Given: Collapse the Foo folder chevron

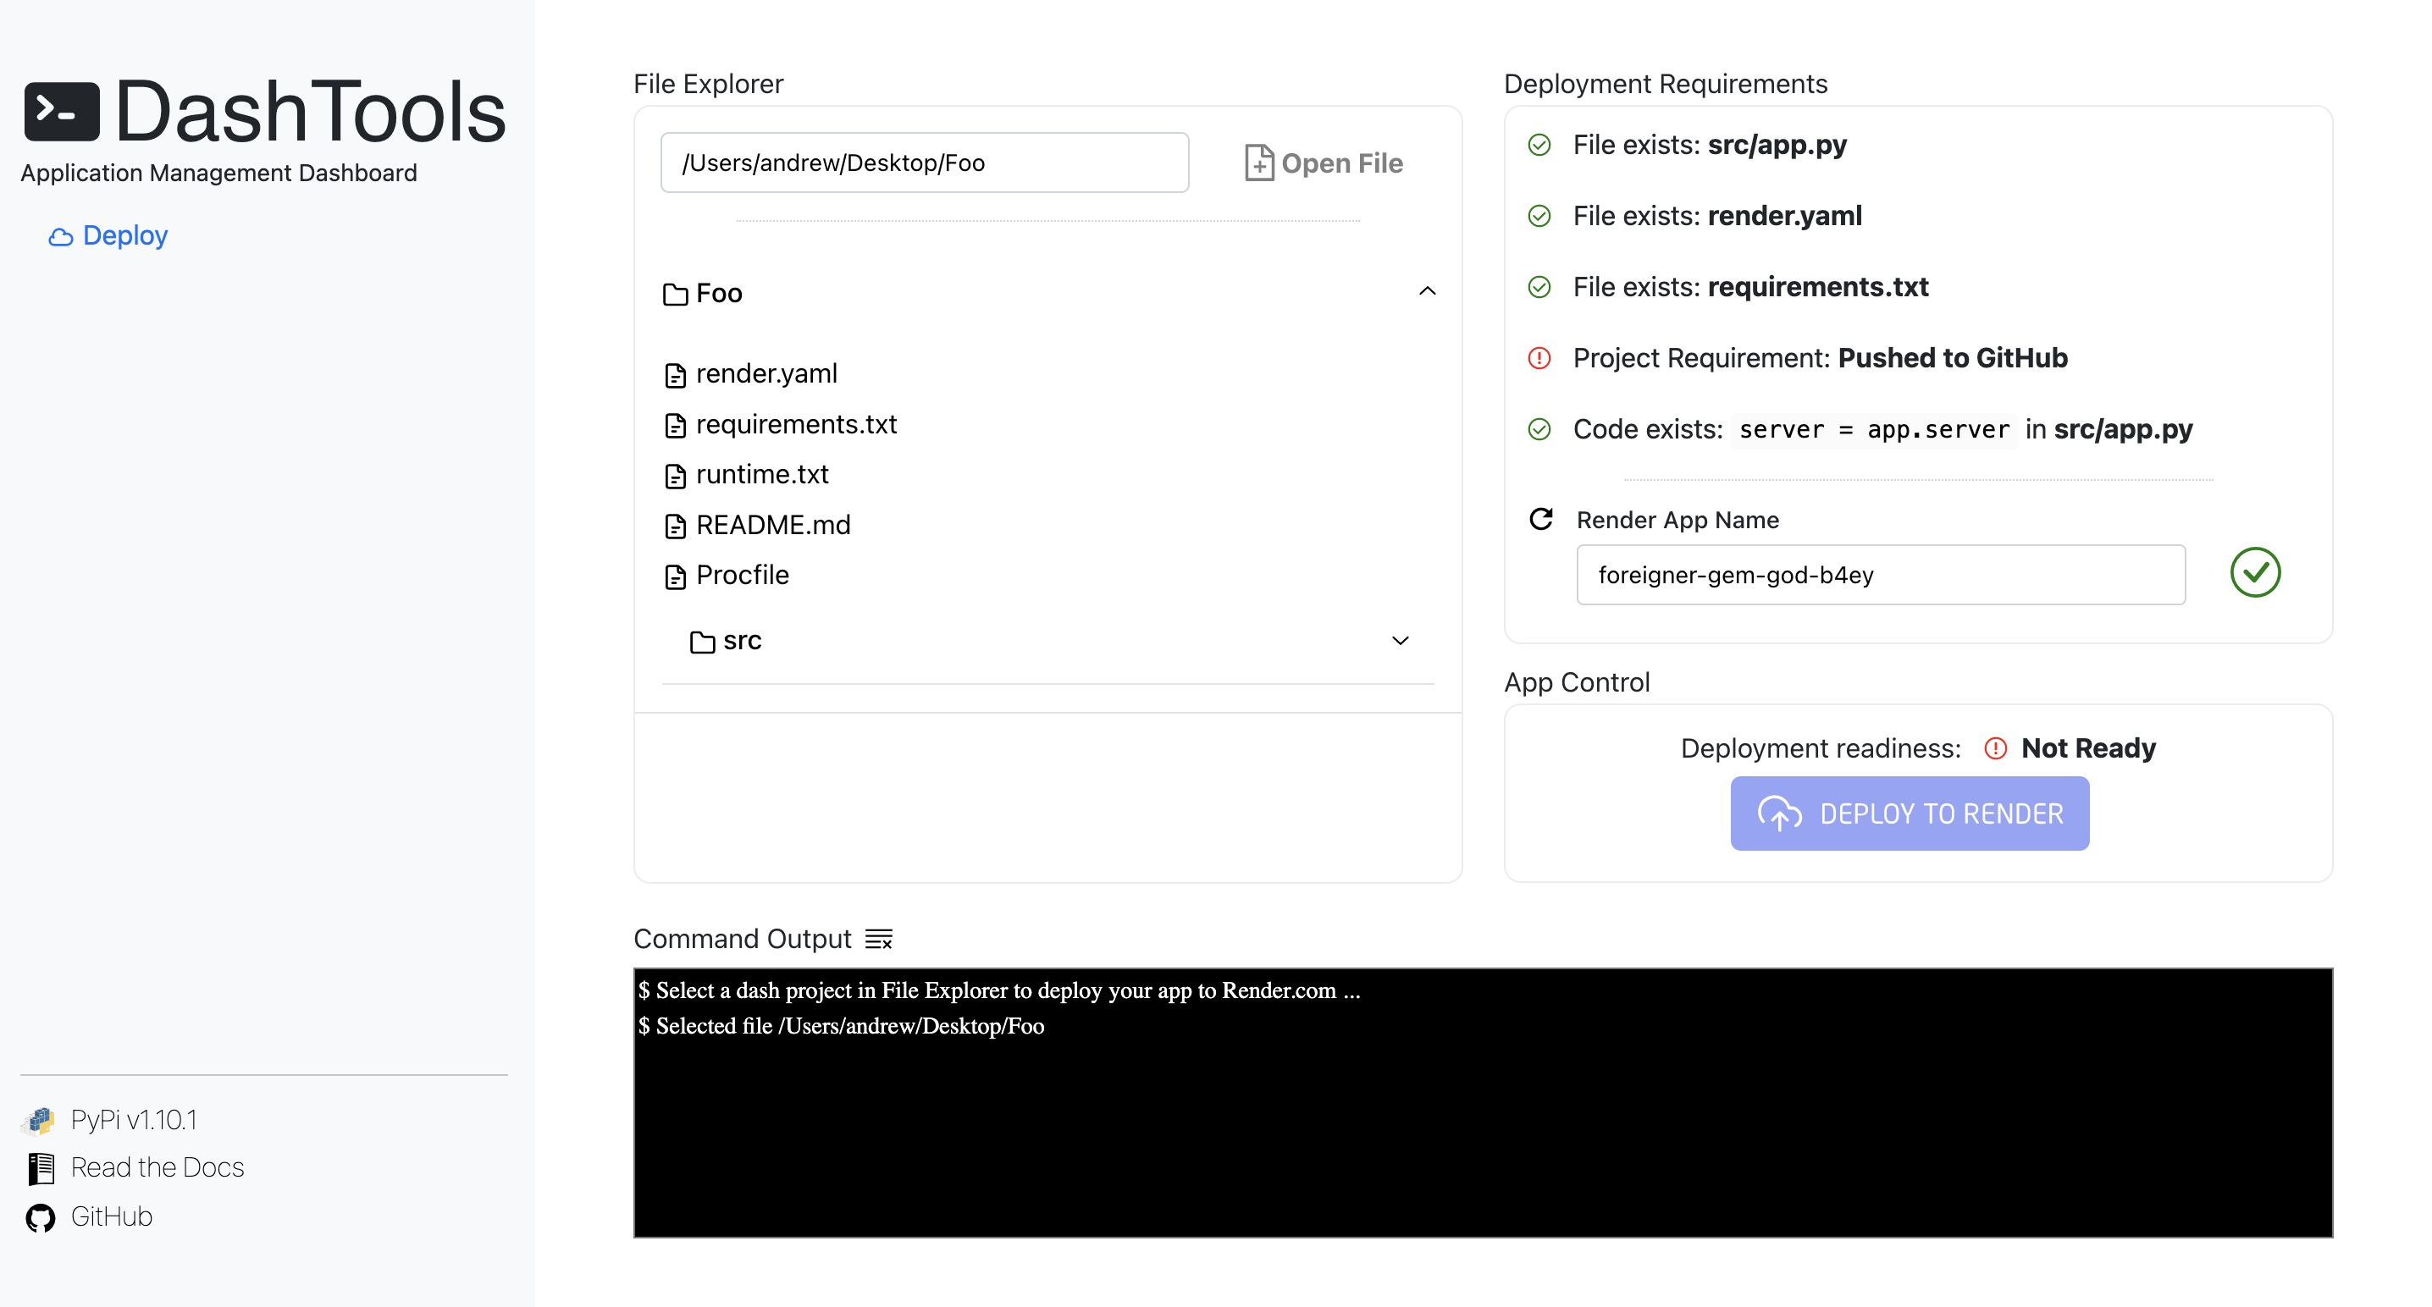Looking at the screenshot, I should point(1427,291).
